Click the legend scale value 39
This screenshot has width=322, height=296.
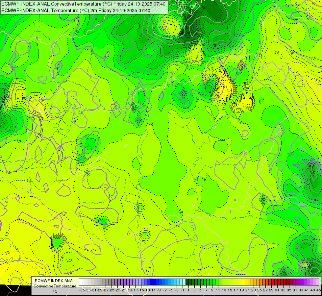point(301,290)
